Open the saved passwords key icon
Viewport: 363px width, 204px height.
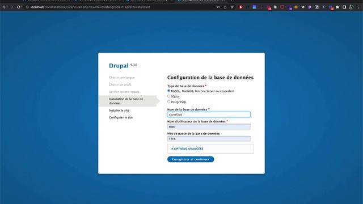(218, 7)
